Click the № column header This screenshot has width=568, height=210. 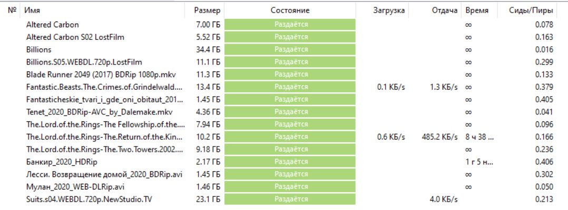click(x=13, y=10)
